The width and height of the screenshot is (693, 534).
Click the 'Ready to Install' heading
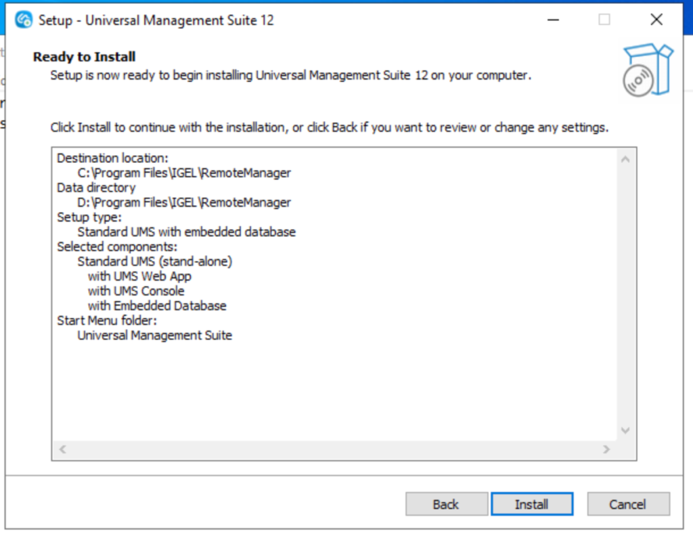click(85, 57)
